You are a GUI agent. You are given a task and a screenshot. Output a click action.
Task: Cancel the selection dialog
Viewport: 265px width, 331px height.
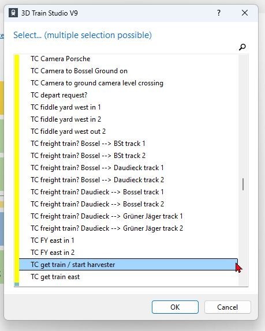point(227,307)
